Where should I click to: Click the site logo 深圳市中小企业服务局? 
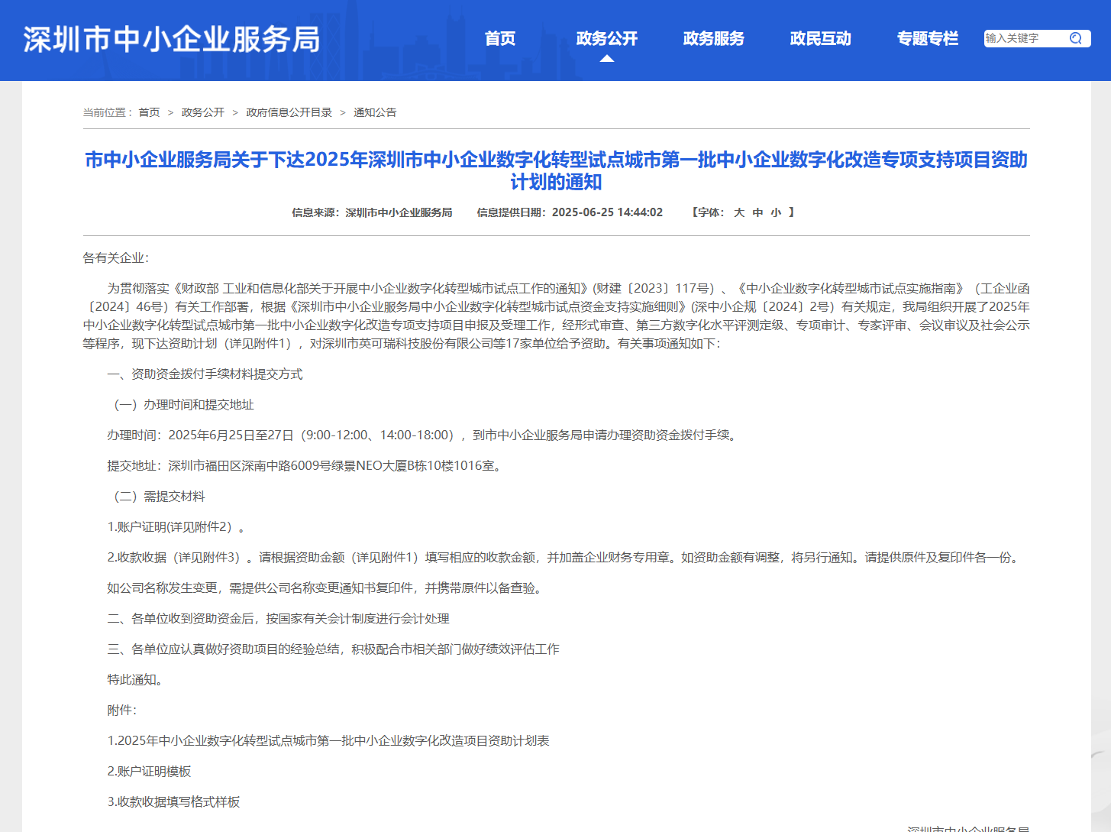tap(172, 40)
